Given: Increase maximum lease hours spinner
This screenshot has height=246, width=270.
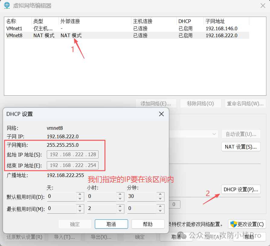Looking at the screenshot, I should tap(120, 206).
